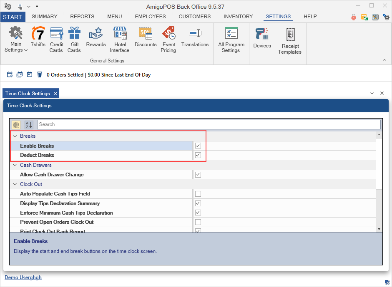Click the cup icon before orders settled text

tap(40, 74)
